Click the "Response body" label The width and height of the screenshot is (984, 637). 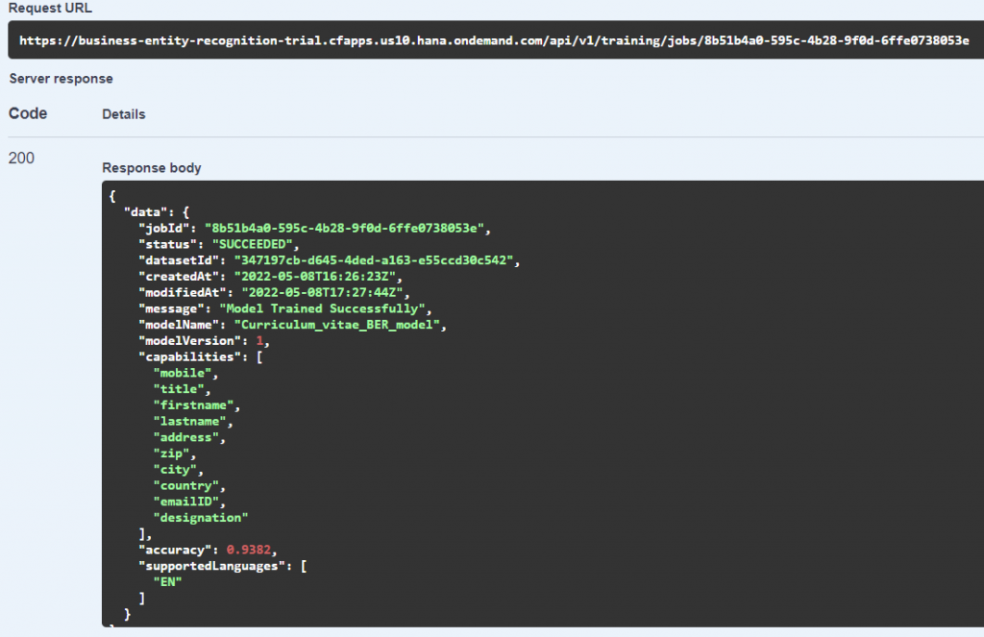(x=151, y=167)
